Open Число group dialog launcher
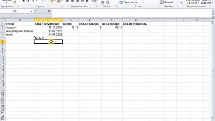 point(116,6)
